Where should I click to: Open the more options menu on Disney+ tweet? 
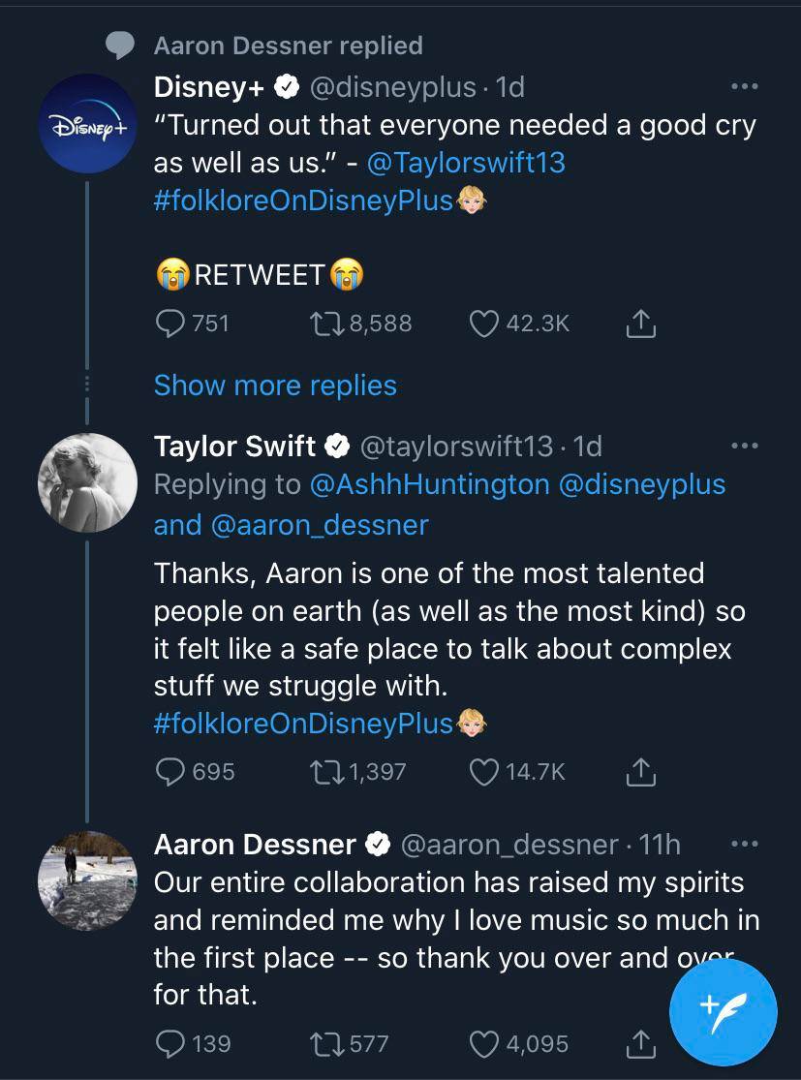744,85
